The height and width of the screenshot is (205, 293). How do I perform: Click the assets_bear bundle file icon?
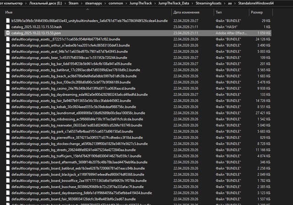click(8, 58)
